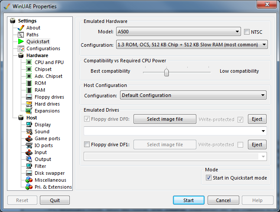
Task: Select Hard drives in settings tree
Action: click(x=47, y=104)
